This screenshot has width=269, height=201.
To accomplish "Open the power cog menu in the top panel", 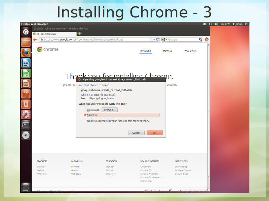I will [246, 24].
